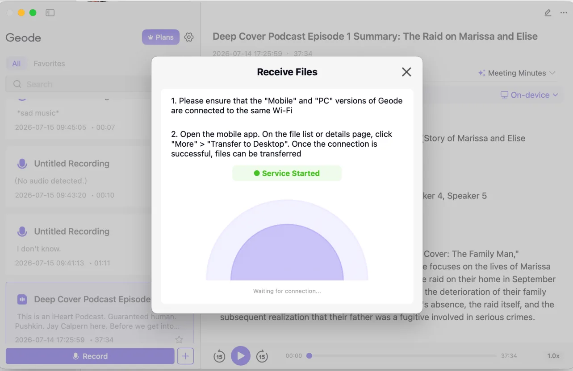Open the Plans upgrade button
The height and width of the screenshot is (371, 573).
[x=161, y=37]
